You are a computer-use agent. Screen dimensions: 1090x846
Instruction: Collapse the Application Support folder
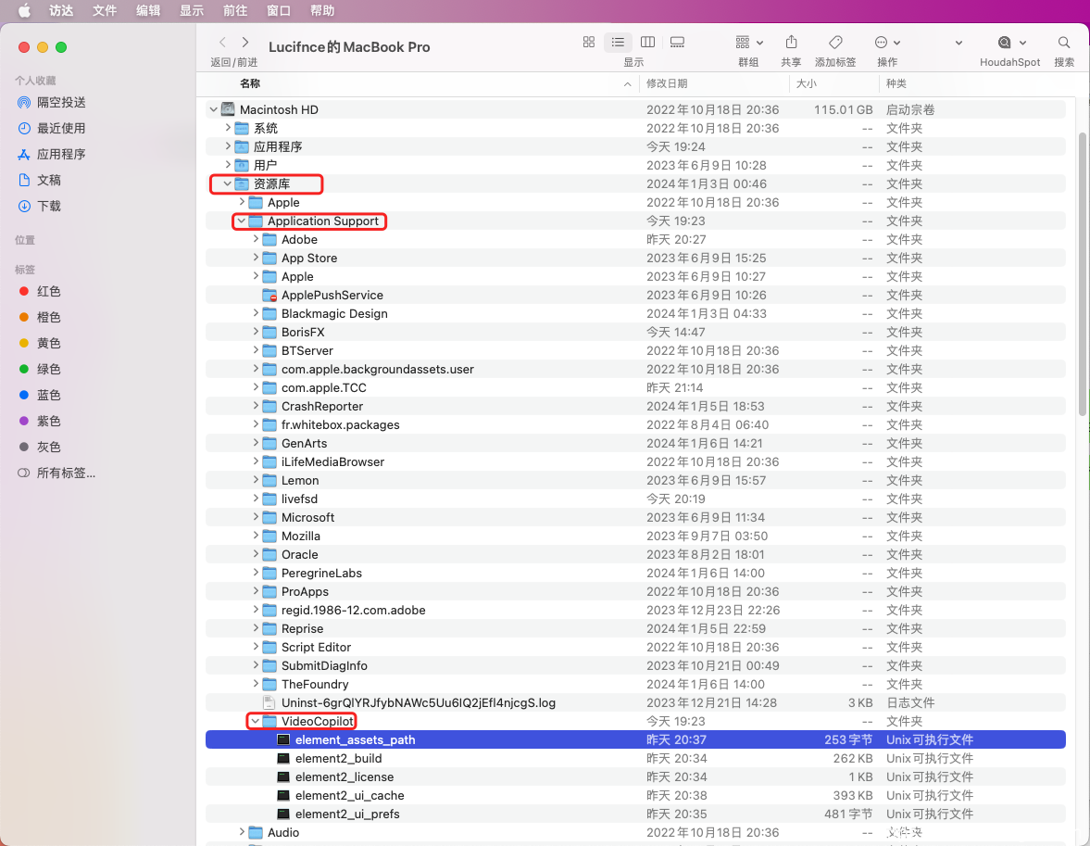coord(241,221)
